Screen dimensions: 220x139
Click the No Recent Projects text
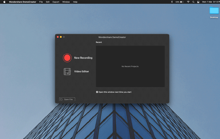pyautogui.click(x=130, y=66)
